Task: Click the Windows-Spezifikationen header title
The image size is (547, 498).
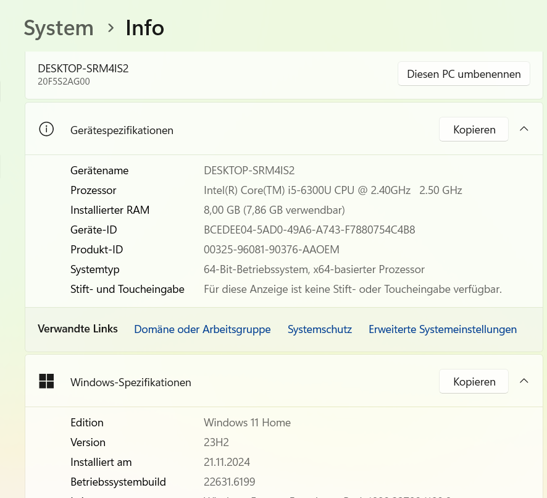Action: pos(131,382)
